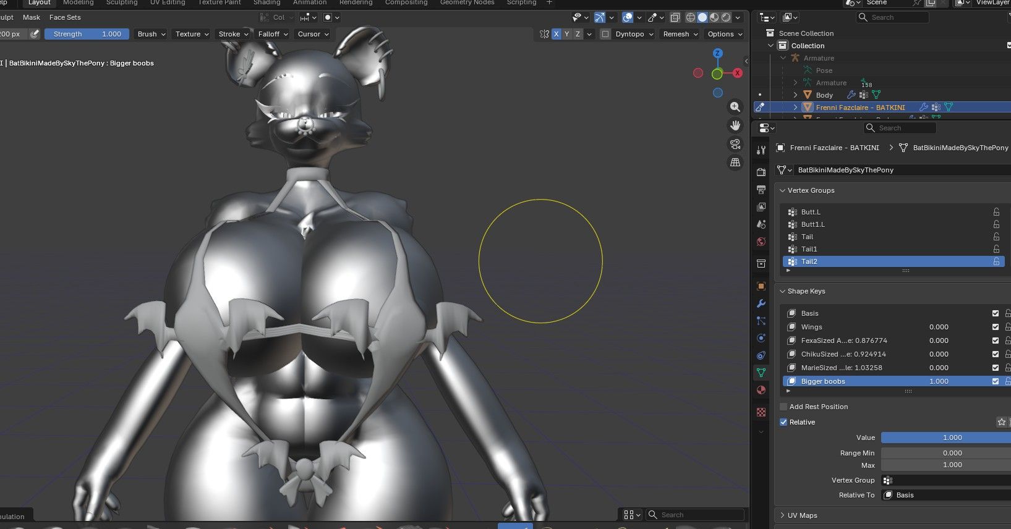
Task: Open the Cursor dropdown
Action: (313, 34)
